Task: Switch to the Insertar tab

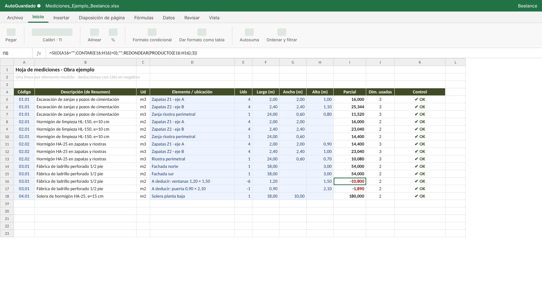Action: point(61,18)
